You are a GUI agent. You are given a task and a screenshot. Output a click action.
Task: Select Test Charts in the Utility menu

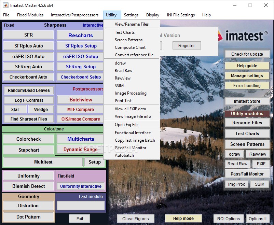tap(132, 32)
